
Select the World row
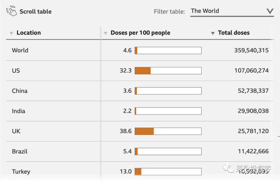pyautogui.click(x=140, y=50)
